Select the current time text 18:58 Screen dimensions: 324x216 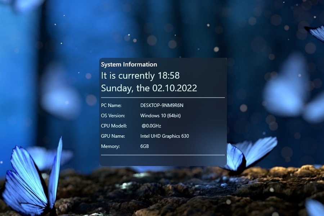click(168, 76)
